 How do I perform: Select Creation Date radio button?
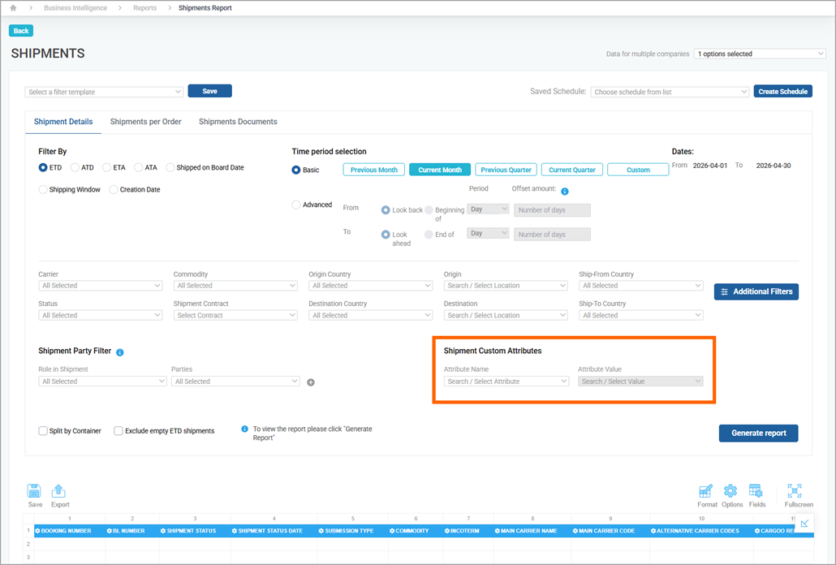114,189
